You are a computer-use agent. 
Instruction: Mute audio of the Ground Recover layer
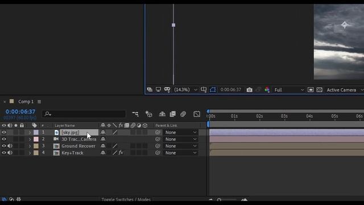(10, 146)
